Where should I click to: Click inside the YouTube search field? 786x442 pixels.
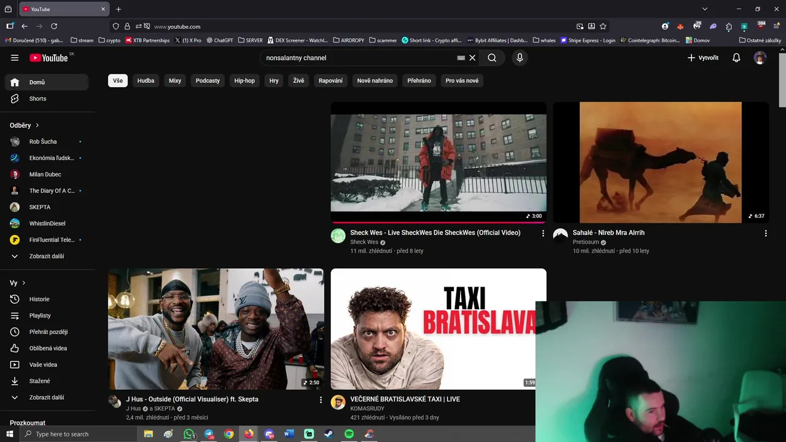point(359,58)
